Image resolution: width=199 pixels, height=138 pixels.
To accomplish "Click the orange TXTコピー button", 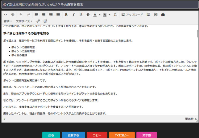I will click(122, 135).
